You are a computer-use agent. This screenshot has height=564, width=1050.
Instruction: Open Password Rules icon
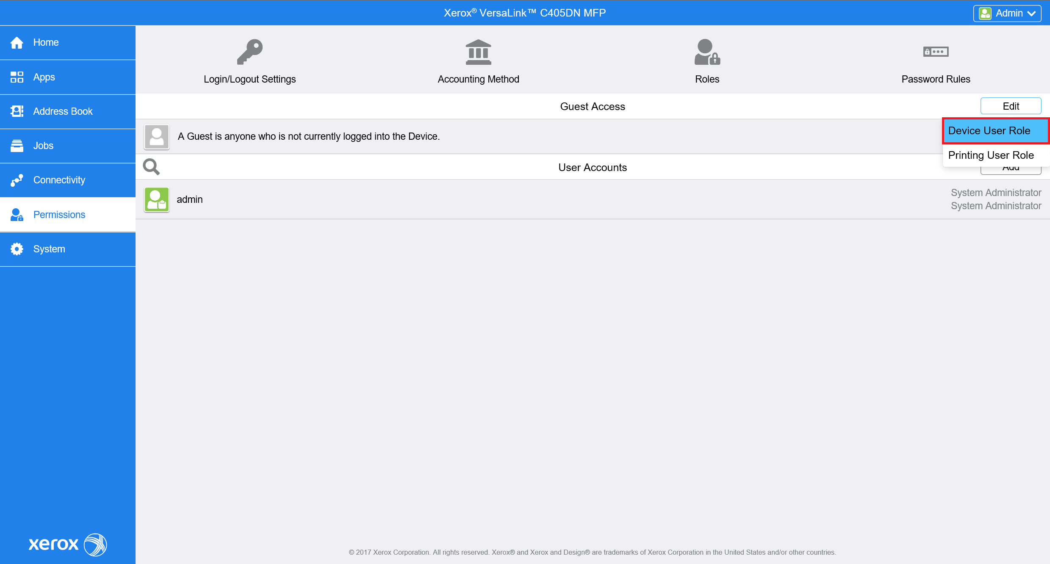pyautogui.click(x=936, y=52)
